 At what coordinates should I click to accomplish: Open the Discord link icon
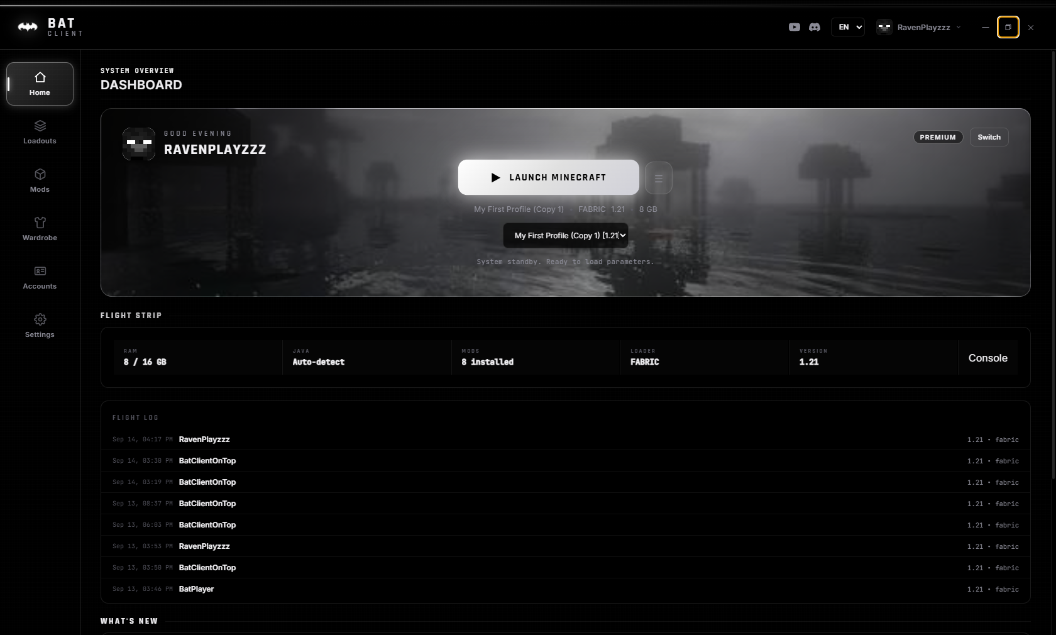click(815, 27)
